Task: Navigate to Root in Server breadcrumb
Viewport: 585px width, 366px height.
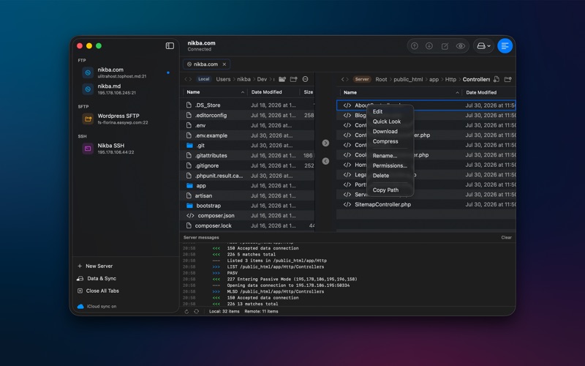Action: point(381,79)
